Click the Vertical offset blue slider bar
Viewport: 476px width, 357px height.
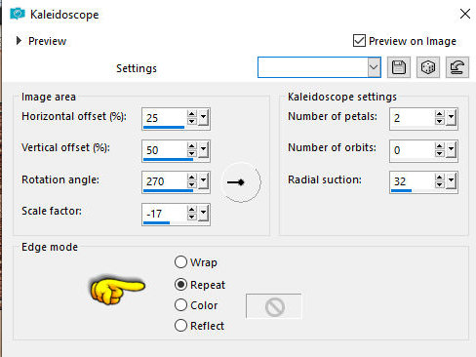[x=168, y=160]
